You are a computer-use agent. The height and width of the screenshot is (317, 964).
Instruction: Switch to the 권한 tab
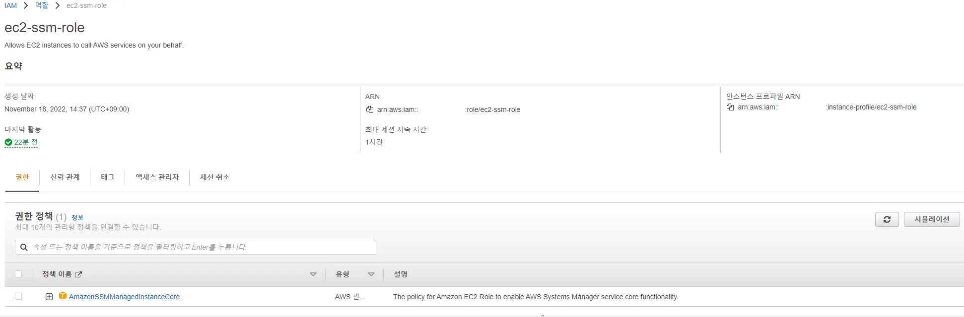(x=22, y=177)
